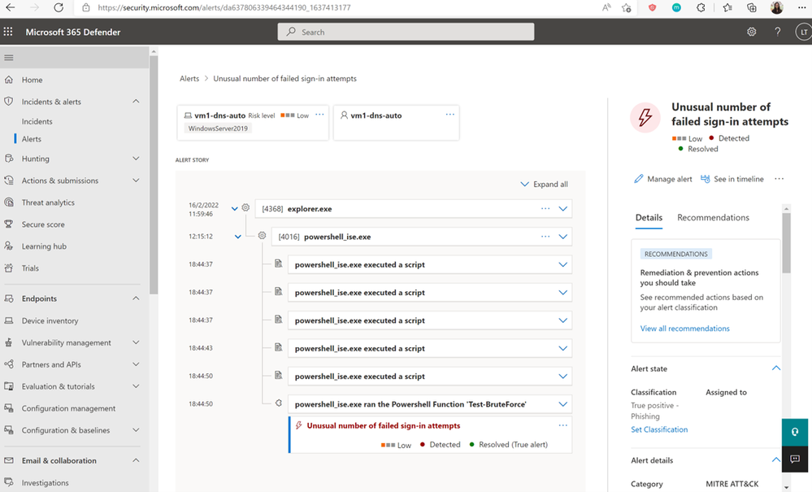Collapse the powershell_ise.exe tree node arrow

click(x=237, y=237)
